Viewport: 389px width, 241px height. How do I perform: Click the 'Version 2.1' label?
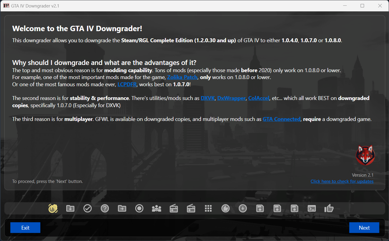(x=363, y=175)
